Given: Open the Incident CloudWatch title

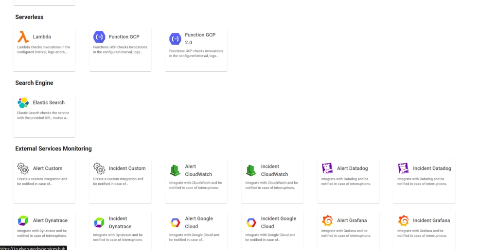Looking at the screenshot, I should pyautogui.click(x=274, y=170).
